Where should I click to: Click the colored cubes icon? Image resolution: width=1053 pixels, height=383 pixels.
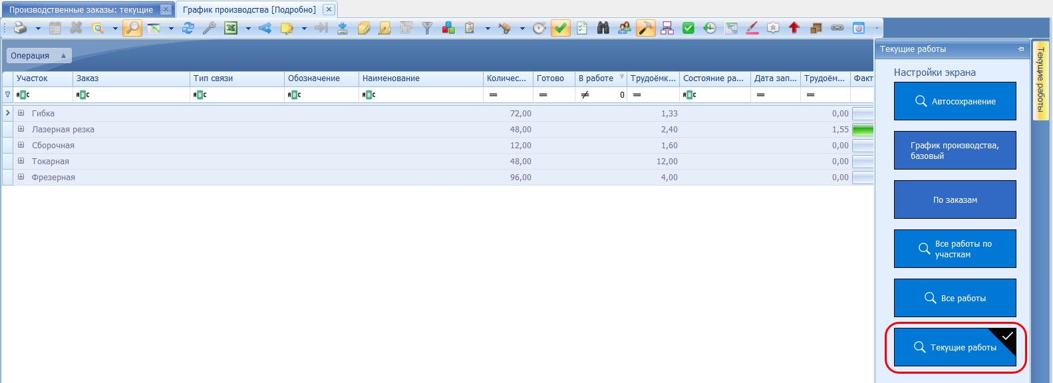point(449,28)
